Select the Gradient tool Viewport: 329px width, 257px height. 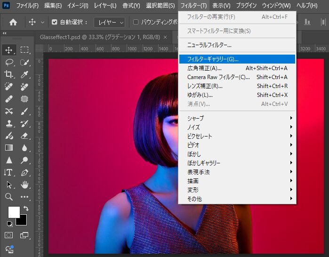tap(9, 148)
